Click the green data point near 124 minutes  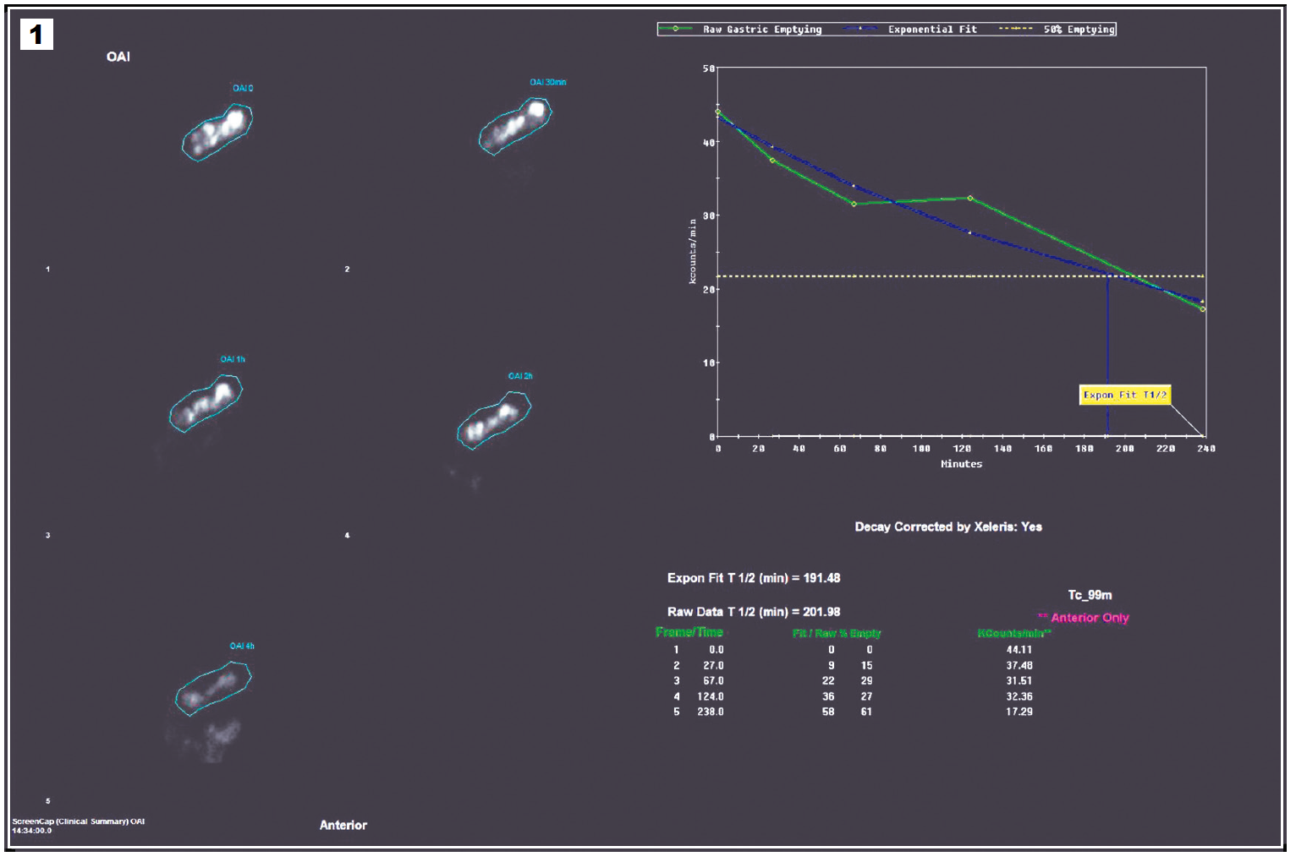coord(969,199)
